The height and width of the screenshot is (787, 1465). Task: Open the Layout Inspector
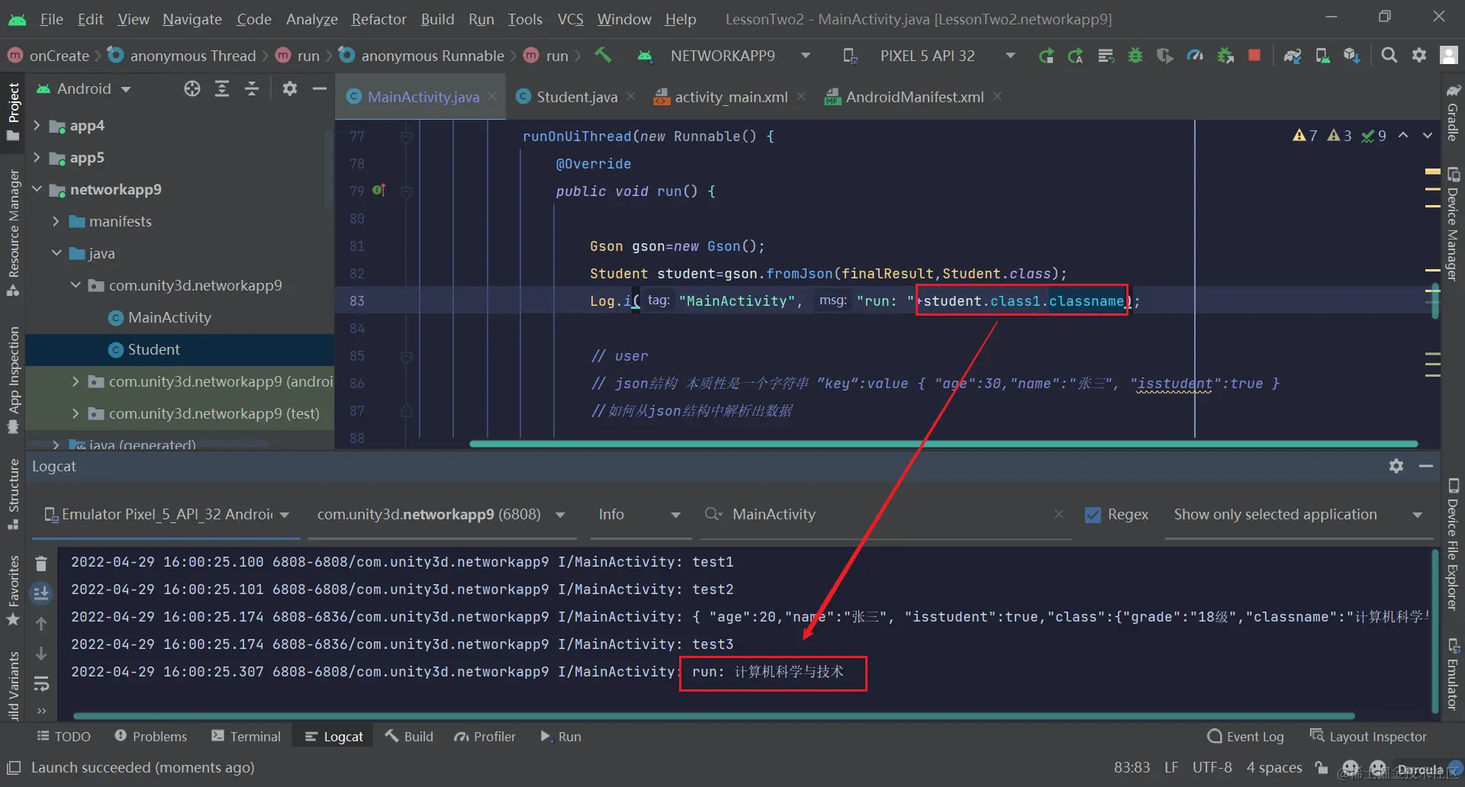pyautogui.click(x=1368, y=737)
